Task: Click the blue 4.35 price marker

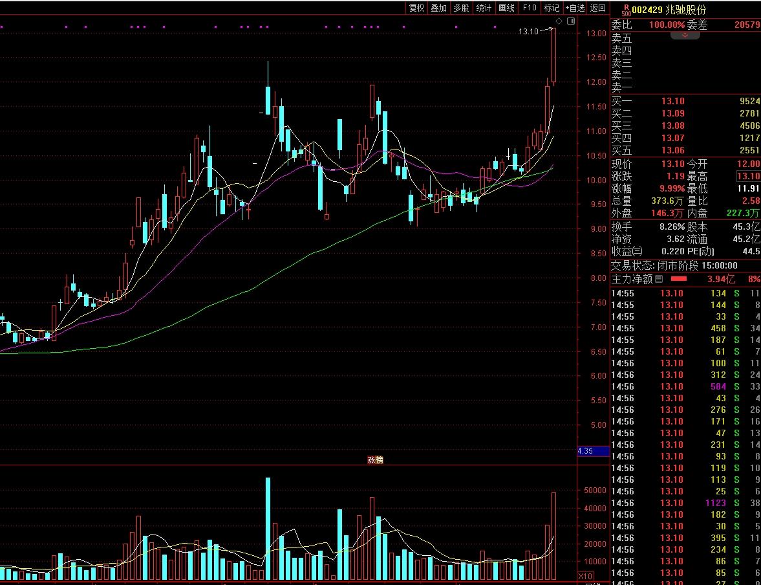Action: click(x=593, y=451)
